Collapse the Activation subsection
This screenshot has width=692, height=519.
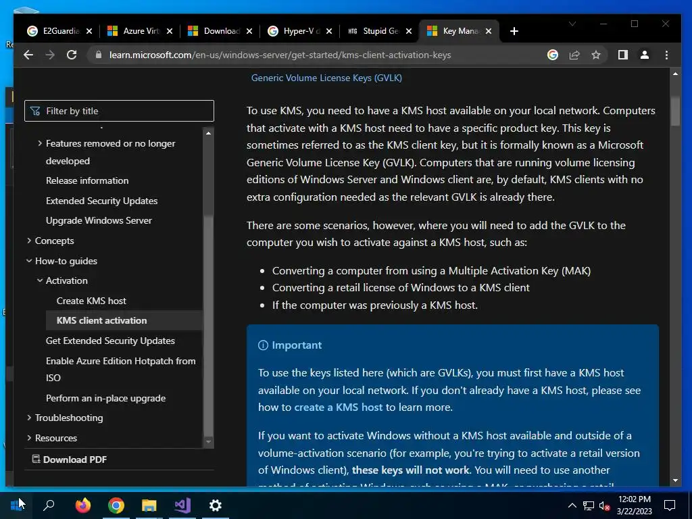coord(40,280)
